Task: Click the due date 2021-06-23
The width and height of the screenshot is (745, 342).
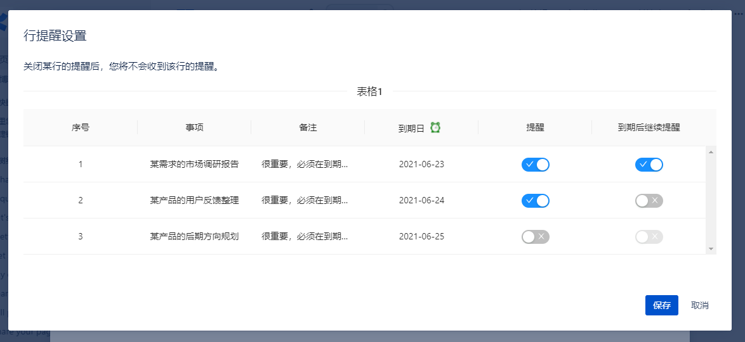Action: pyautogui.click(x=421, y=165)
